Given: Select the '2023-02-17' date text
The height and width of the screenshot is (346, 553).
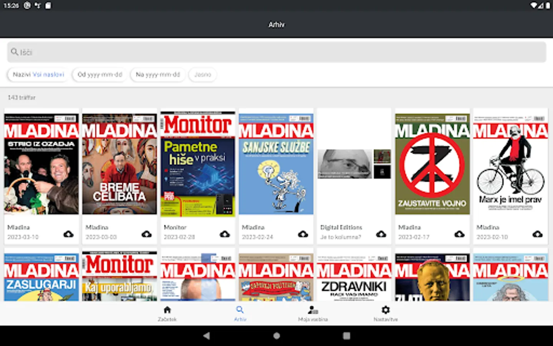Looking at the screenshot, I should pyautogui.click(x=414, y=237).
